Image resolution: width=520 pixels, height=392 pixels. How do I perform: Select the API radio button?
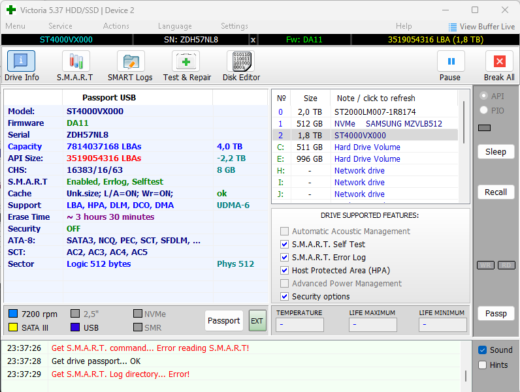pyautogui.click(x=484, y=96)
